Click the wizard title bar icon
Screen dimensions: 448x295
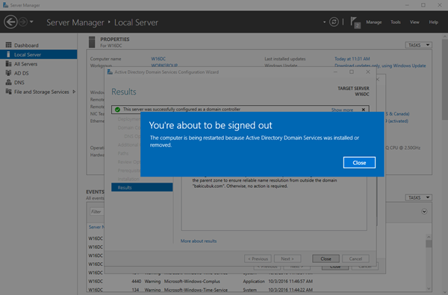pyautogui.click(x=110, y=72)
